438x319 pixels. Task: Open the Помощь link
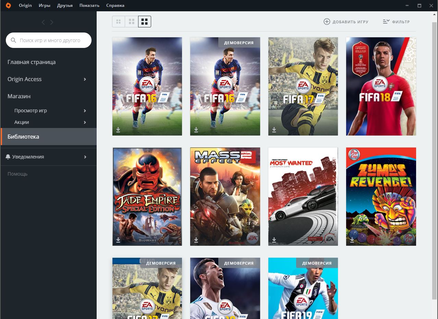[x=17, y=174]
